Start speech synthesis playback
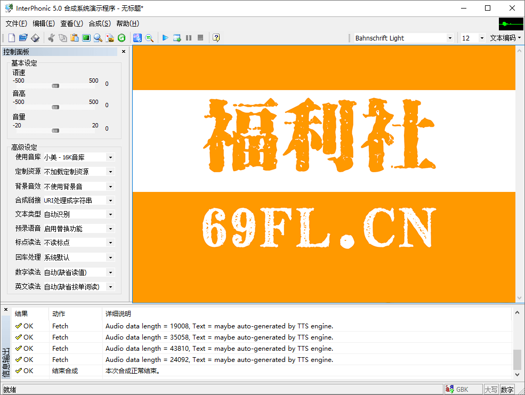Viewport: 525px width, 395px height. coord(165,38)
